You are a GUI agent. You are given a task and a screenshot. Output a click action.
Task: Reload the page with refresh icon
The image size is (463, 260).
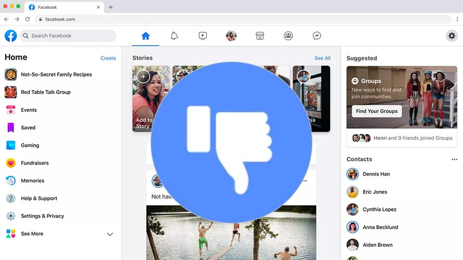pos(28,19)
